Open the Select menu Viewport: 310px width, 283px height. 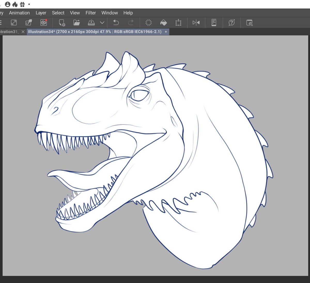pos(58,13)
